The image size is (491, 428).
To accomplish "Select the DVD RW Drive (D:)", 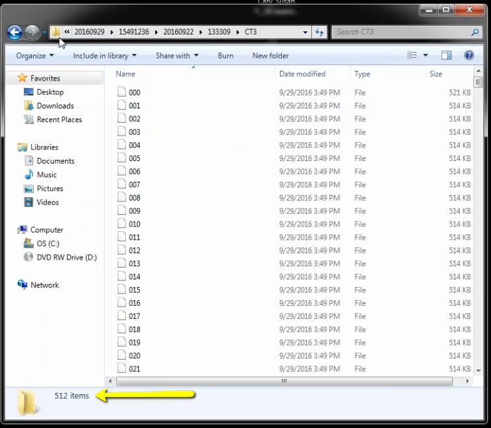I will click(x=66, y=257).
